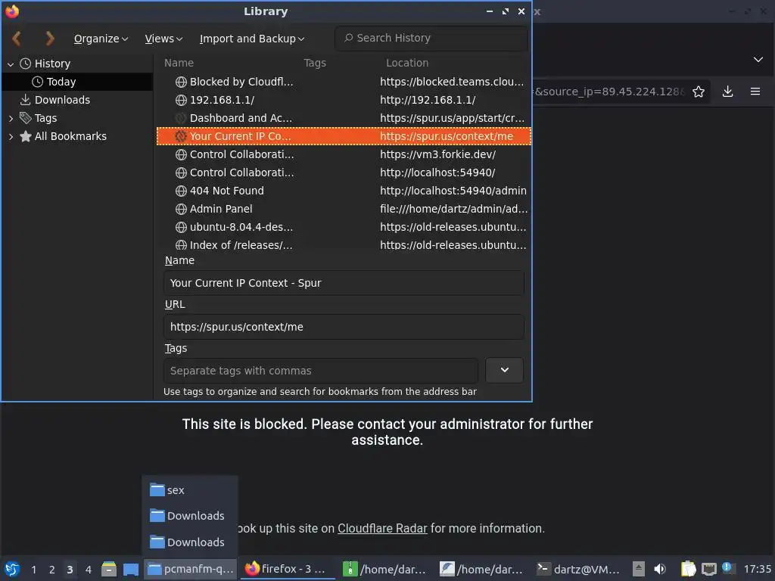Screen dimensions: 775x581
Task: Select Today under History
Action: [x=61, y=82]
